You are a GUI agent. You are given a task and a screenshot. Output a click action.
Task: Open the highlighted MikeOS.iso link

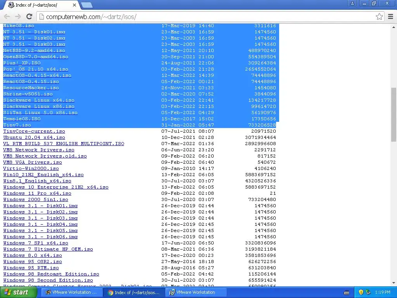click(19, 26)
